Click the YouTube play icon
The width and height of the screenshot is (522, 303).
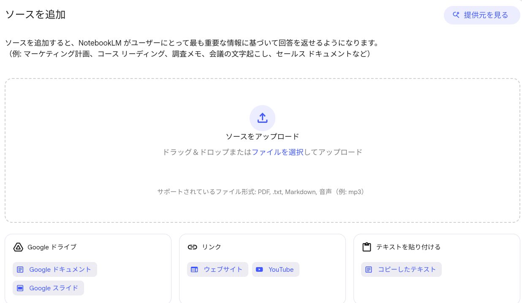pyautogui.click(x=260, y=269)
